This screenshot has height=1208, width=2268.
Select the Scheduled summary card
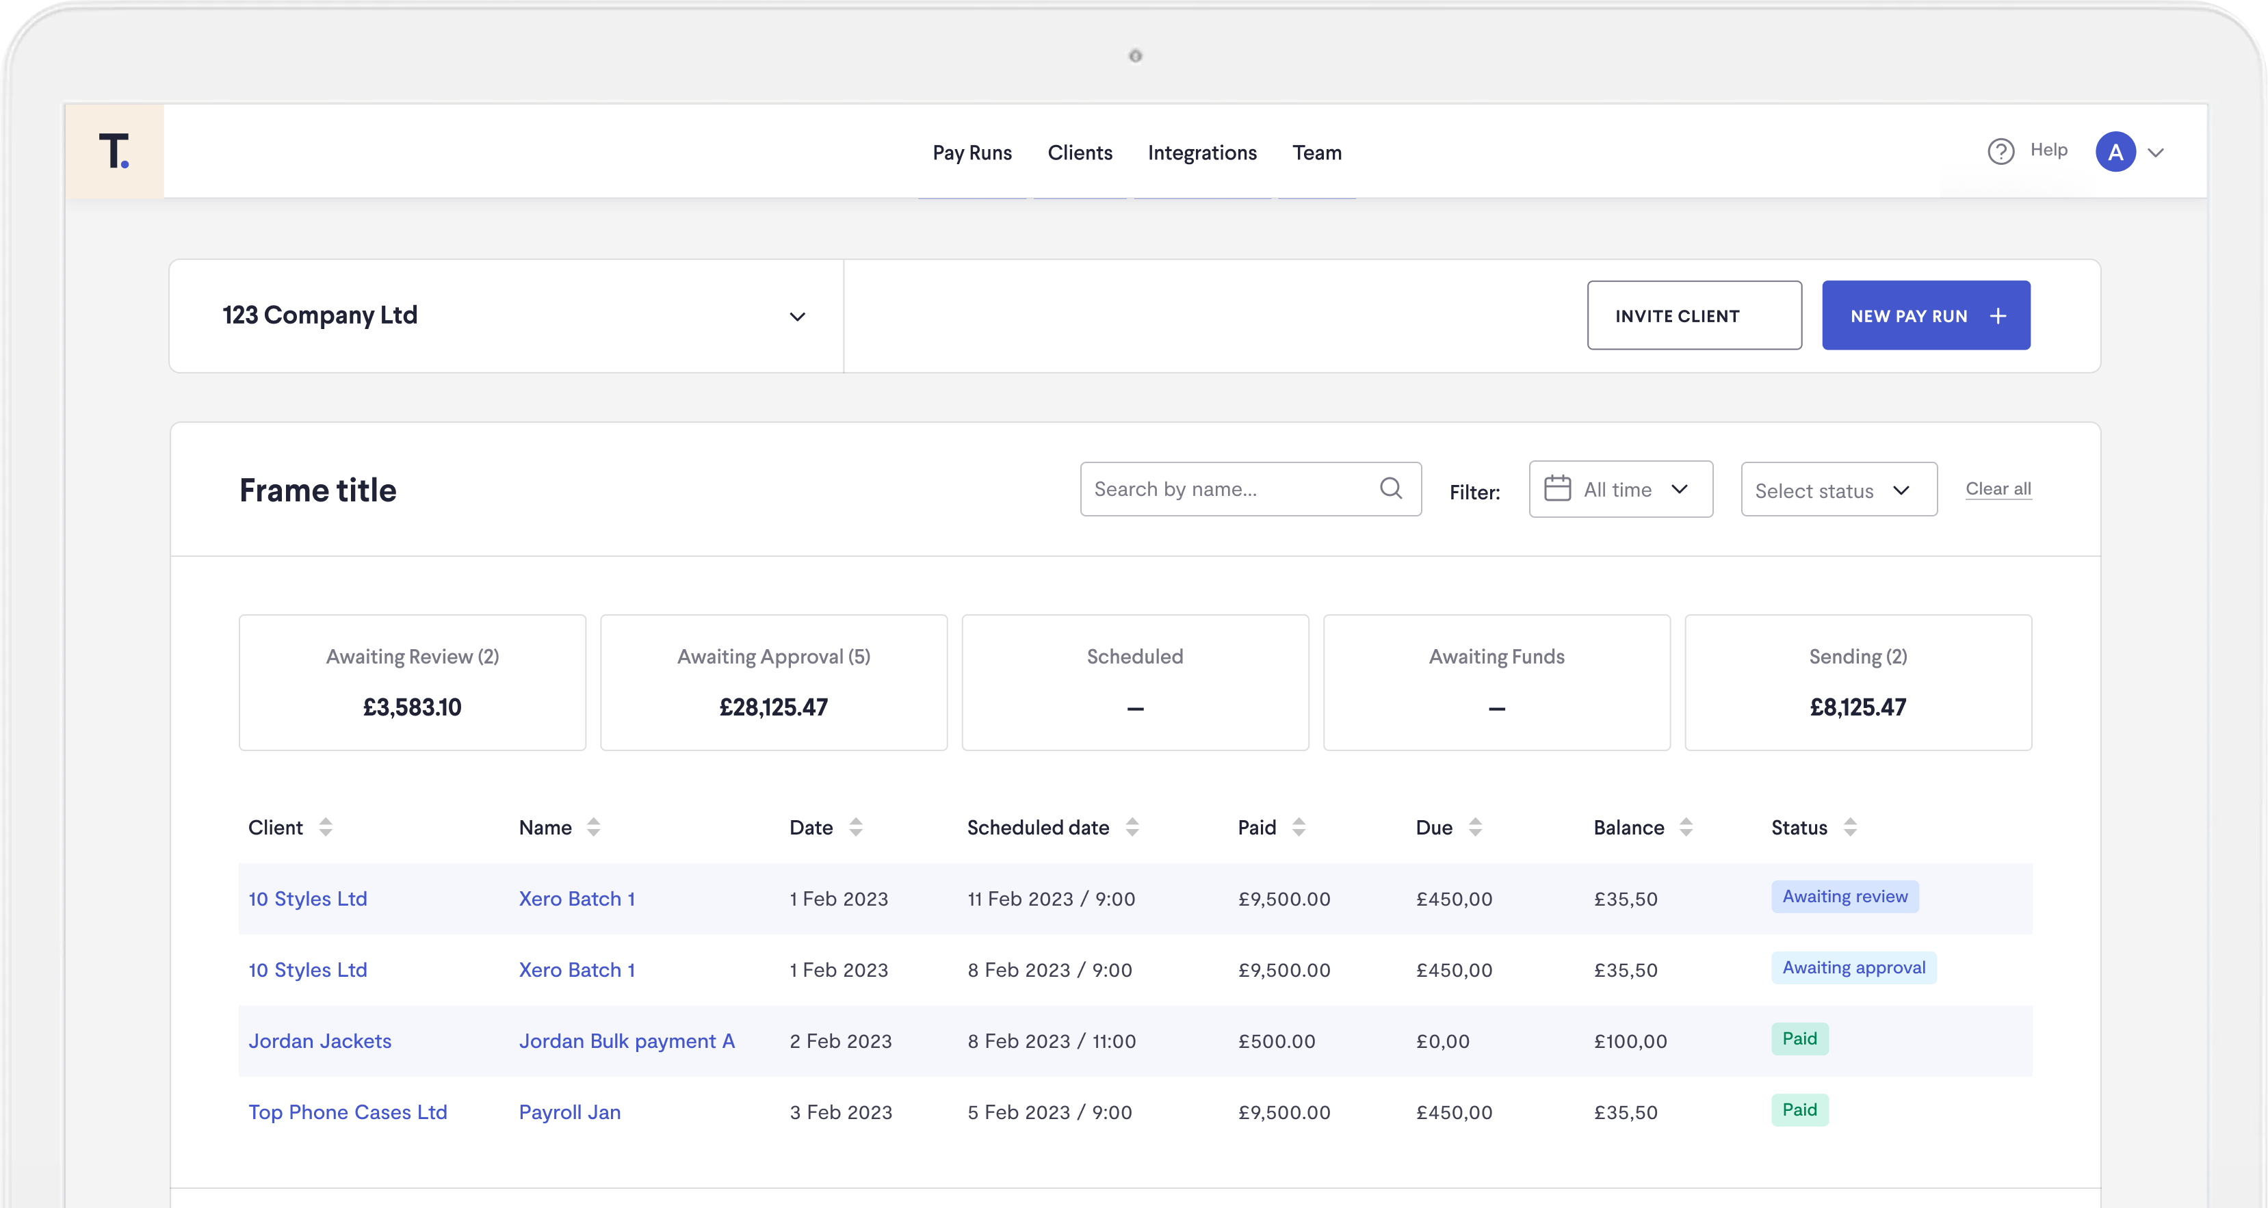coord(1135,683)
